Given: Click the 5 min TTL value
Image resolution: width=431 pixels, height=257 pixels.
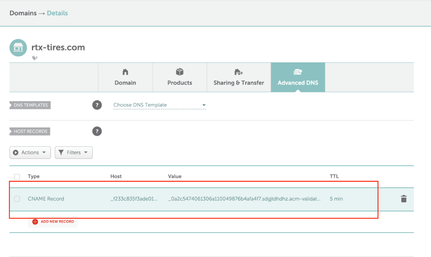Looking at the screenshot, I should tap(336, 199).
